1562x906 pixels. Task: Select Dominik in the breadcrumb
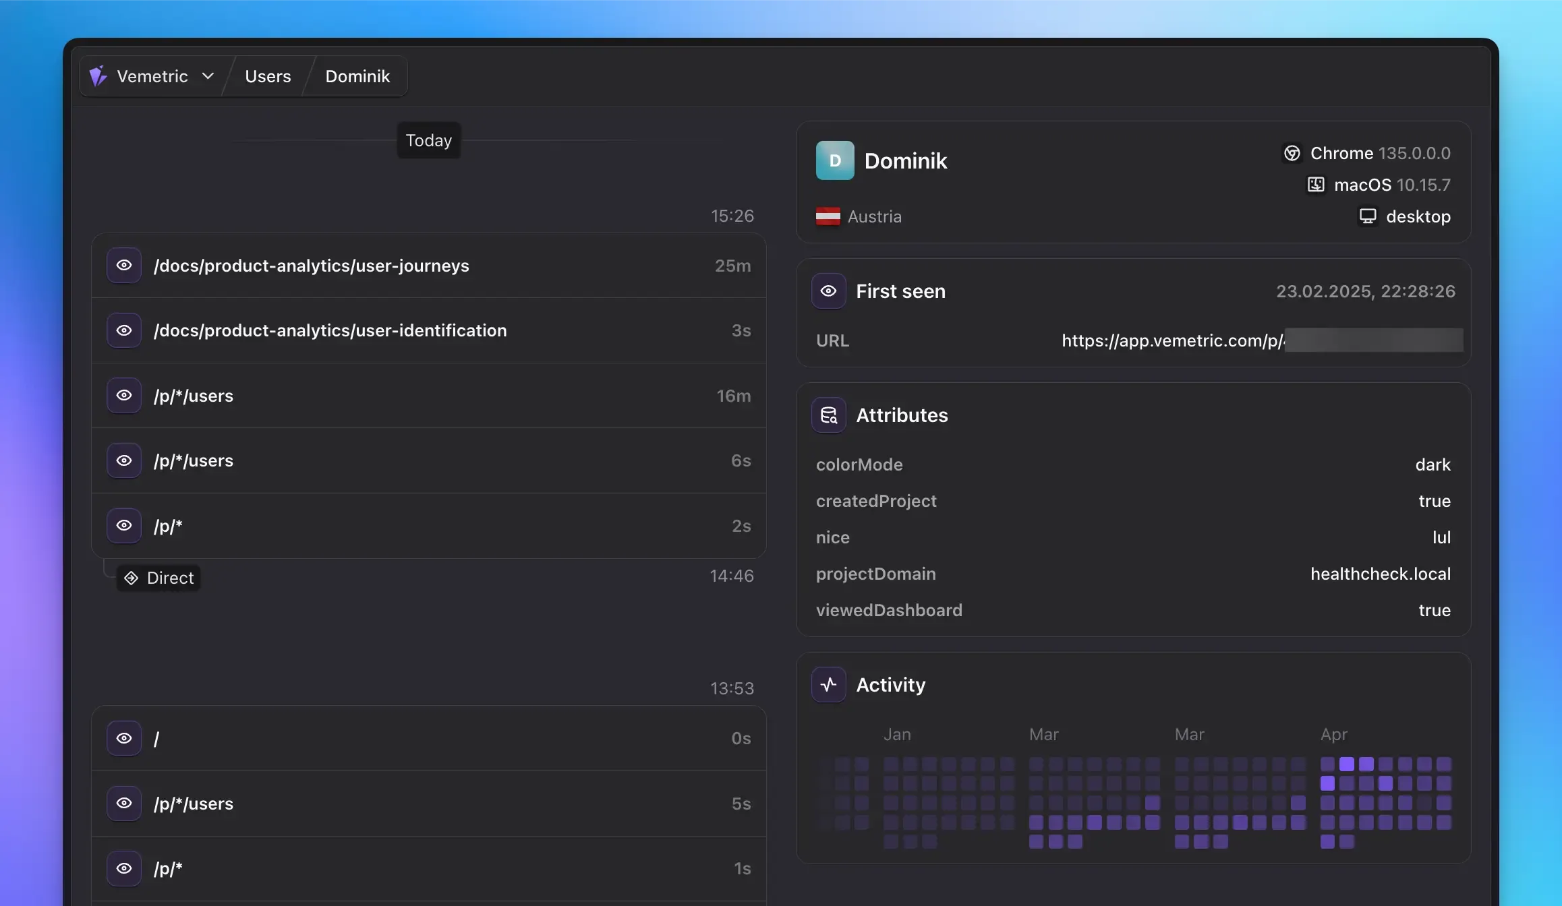point(357,75)
